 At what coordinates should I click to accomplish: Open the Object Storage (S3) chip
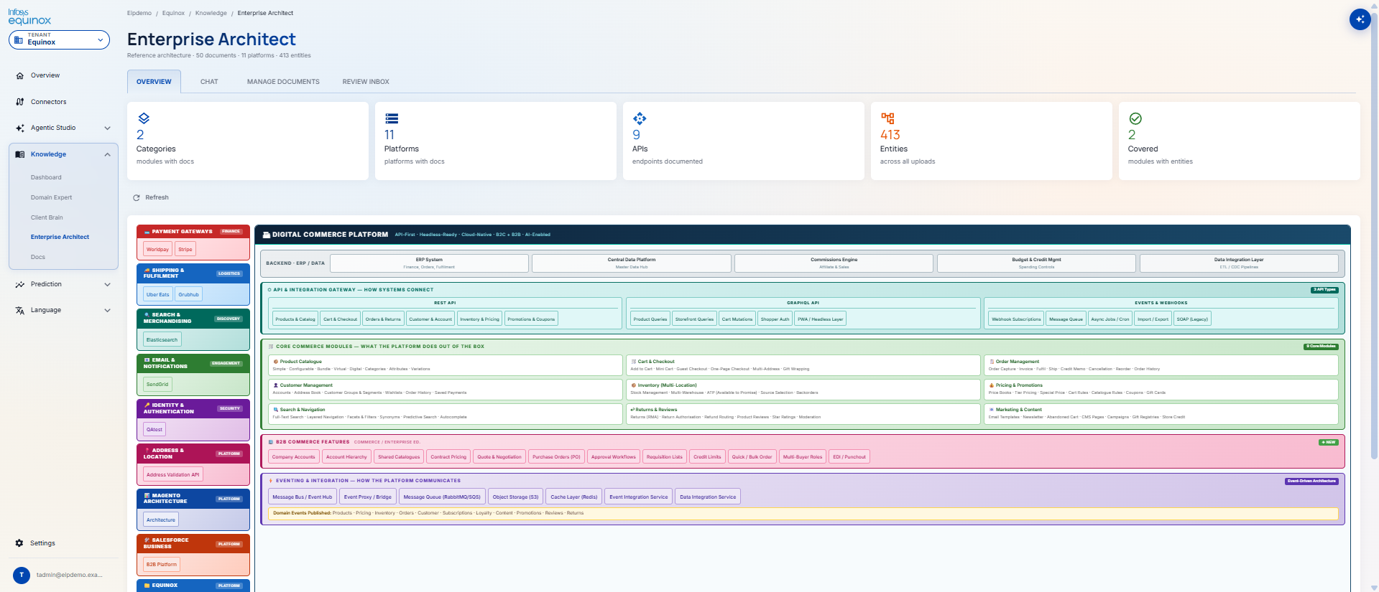515,497
